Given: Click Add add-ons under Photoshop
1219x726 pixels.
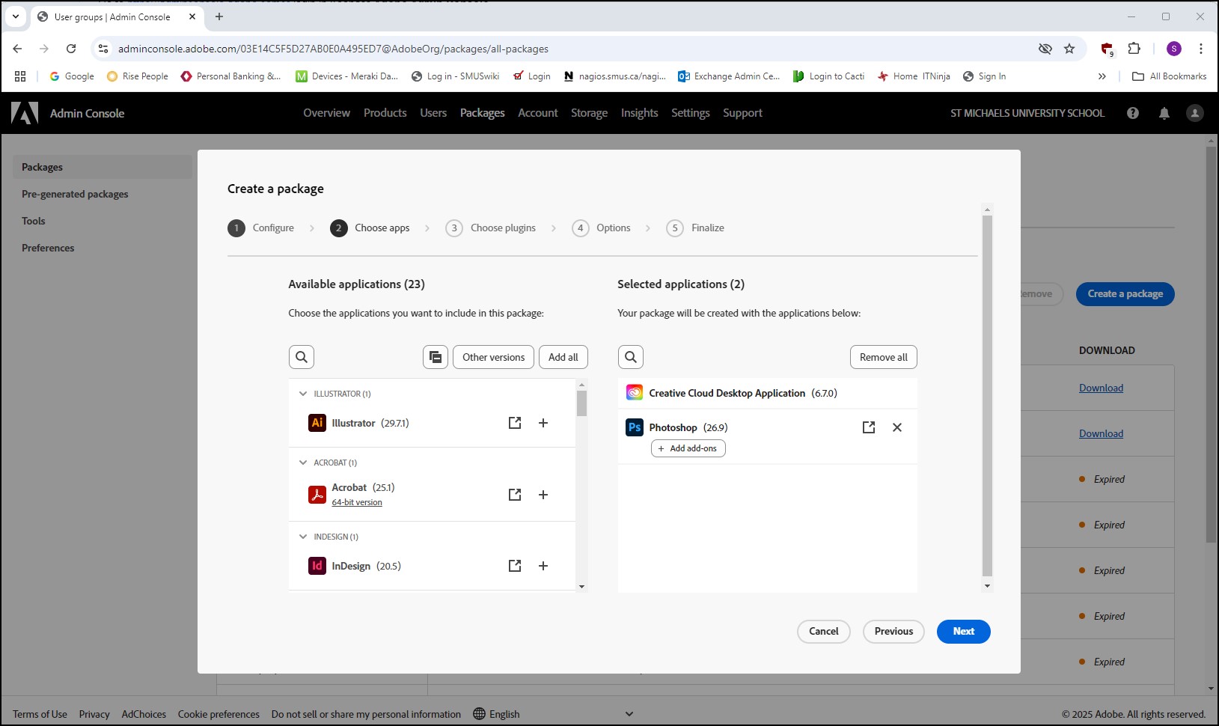Looking at the screenshot, I should tap(688, 448).
